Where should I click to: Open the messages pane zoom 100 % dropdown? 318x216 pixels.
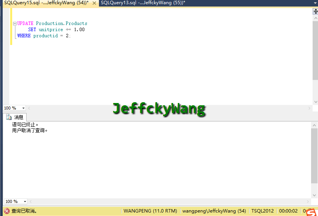point(25,201)
